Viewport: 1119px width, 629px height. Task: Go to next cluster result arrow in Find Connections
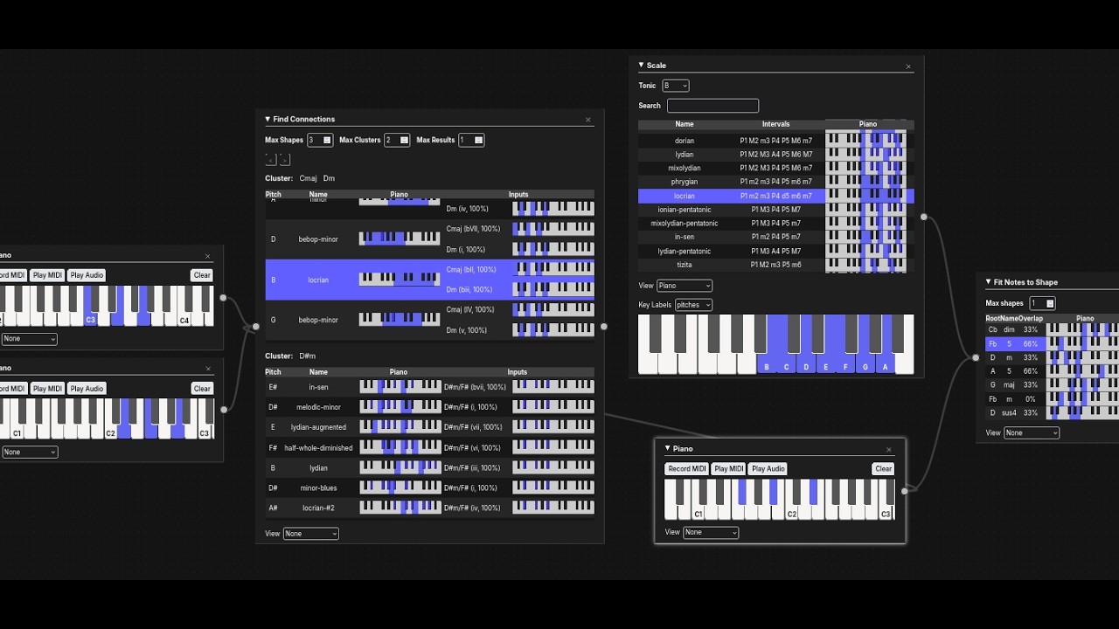coord(285,159)
